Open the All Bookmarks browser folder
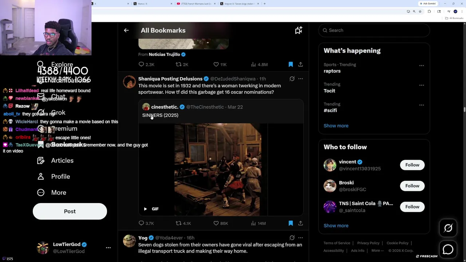This screenshot has width=466, height=262. pos(455,18)
